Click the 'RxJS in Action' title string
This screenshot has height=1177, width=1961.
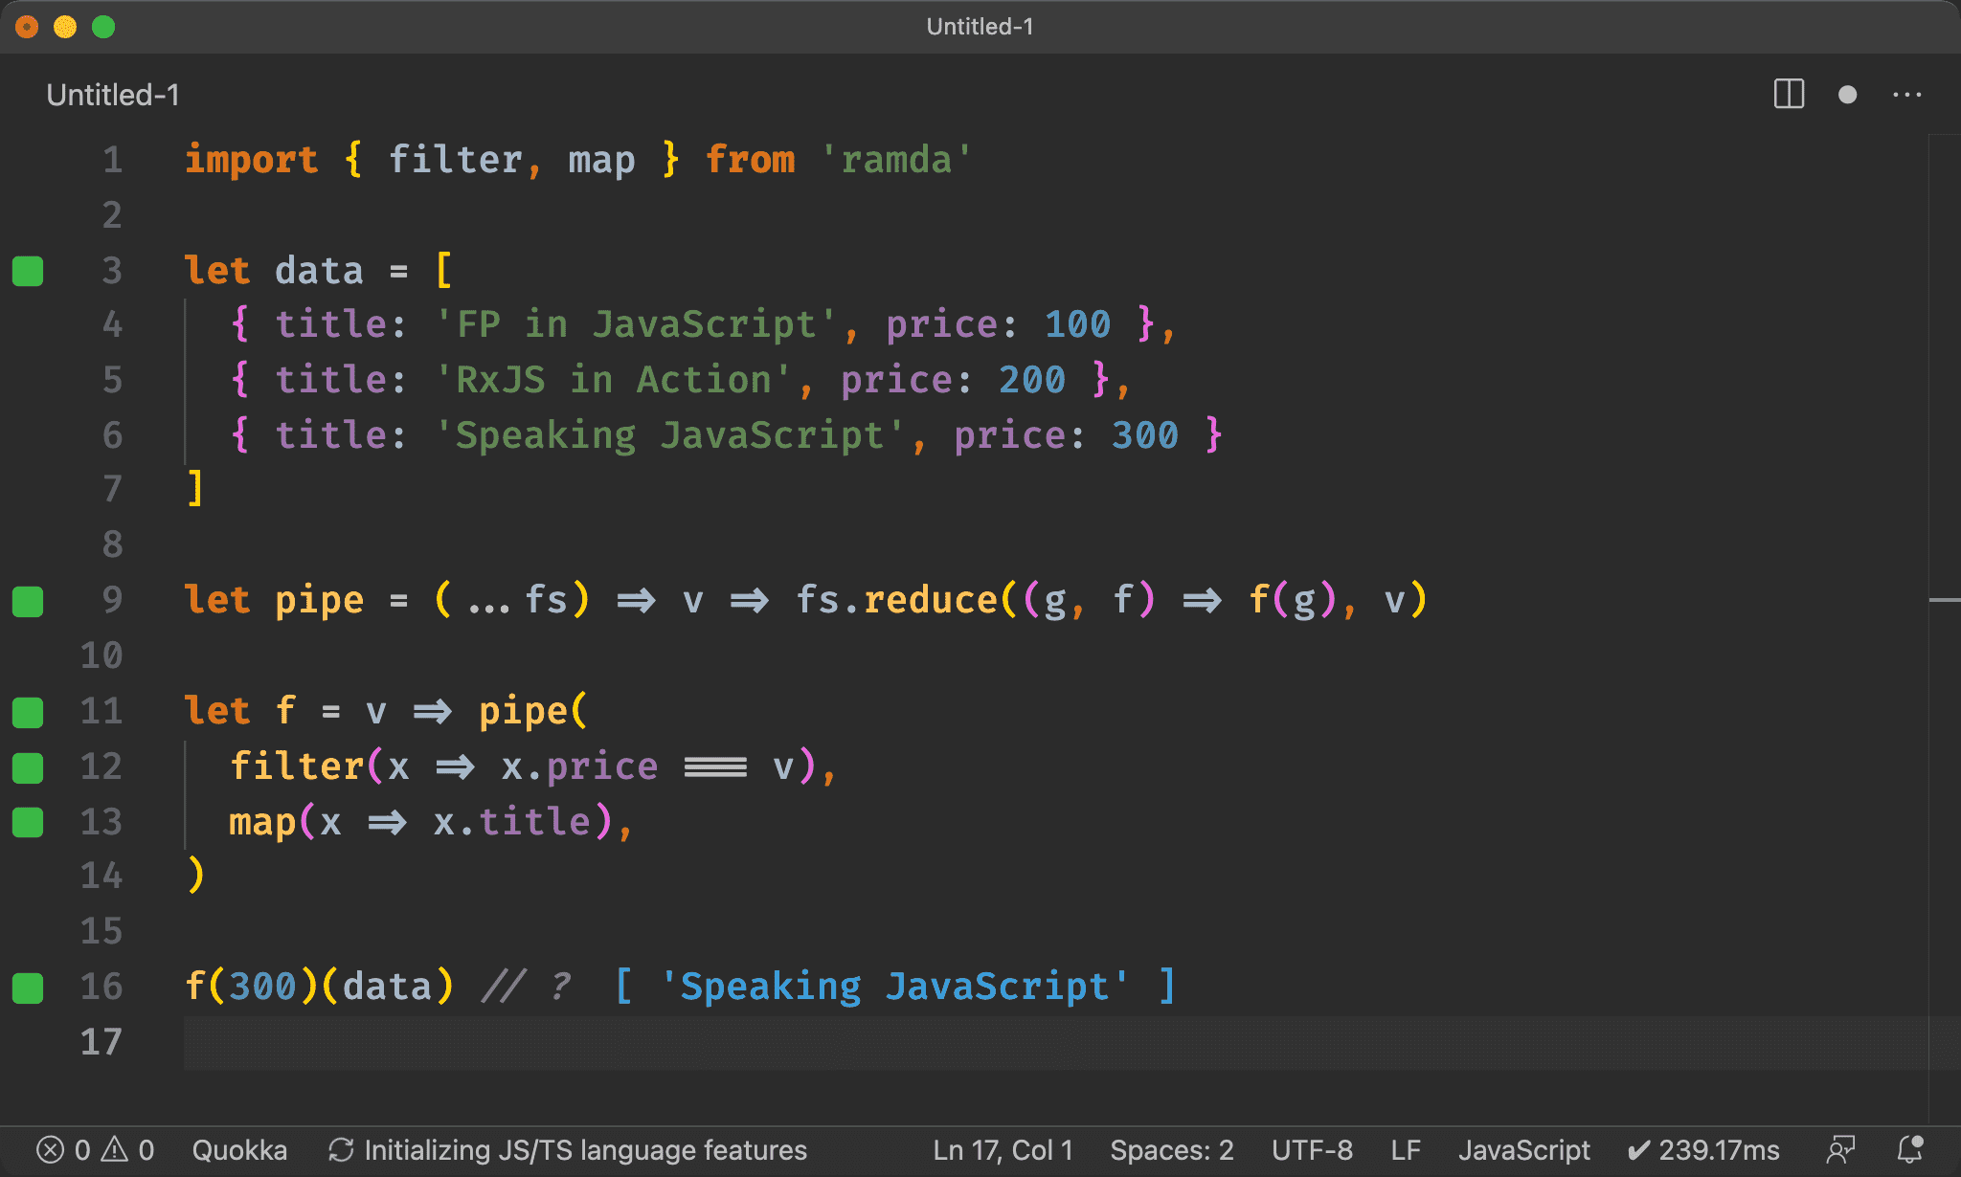(x=613, y=380)
